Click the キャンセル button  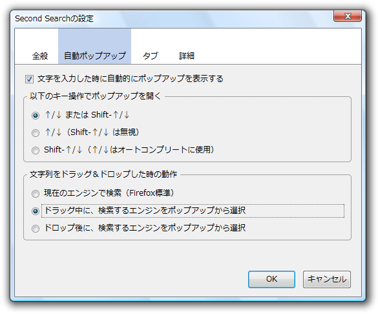click(x=327, y=279)
